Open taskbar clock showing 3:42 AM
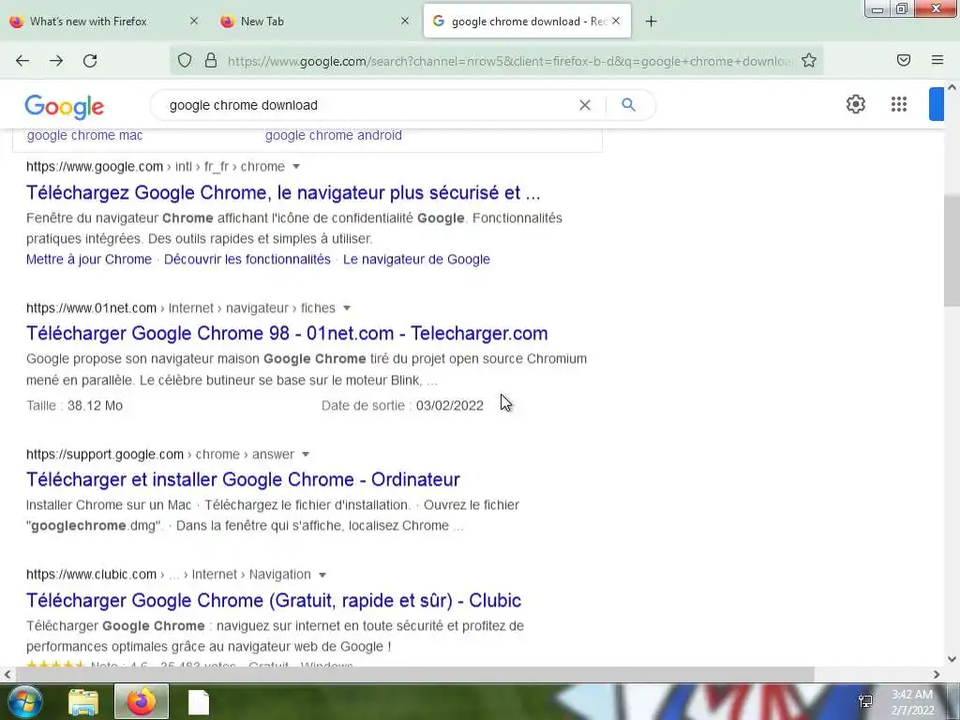This screenshot has height=720, width=960. [x=912, y=702]
